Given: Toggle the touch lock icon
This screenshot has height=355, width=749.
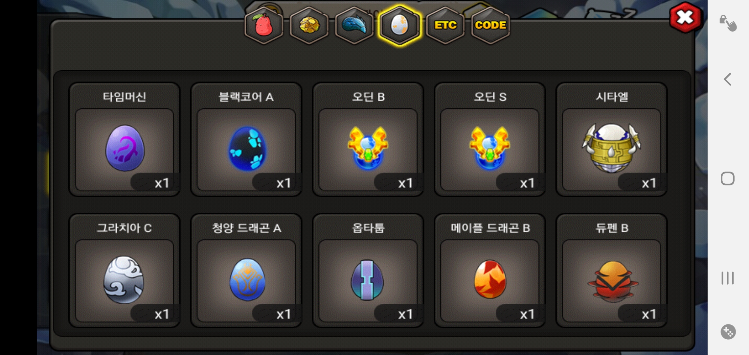Looking at the screenshot, I should pyautogui.click(x=728, y=23).
